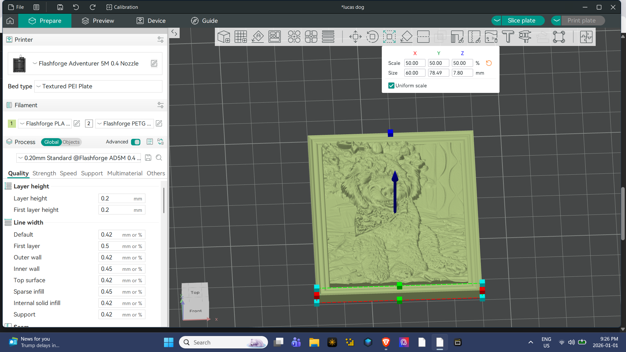Select the Rotate tool in toolbar
This screenshot has height=352, width=626.
coord(372,37)
